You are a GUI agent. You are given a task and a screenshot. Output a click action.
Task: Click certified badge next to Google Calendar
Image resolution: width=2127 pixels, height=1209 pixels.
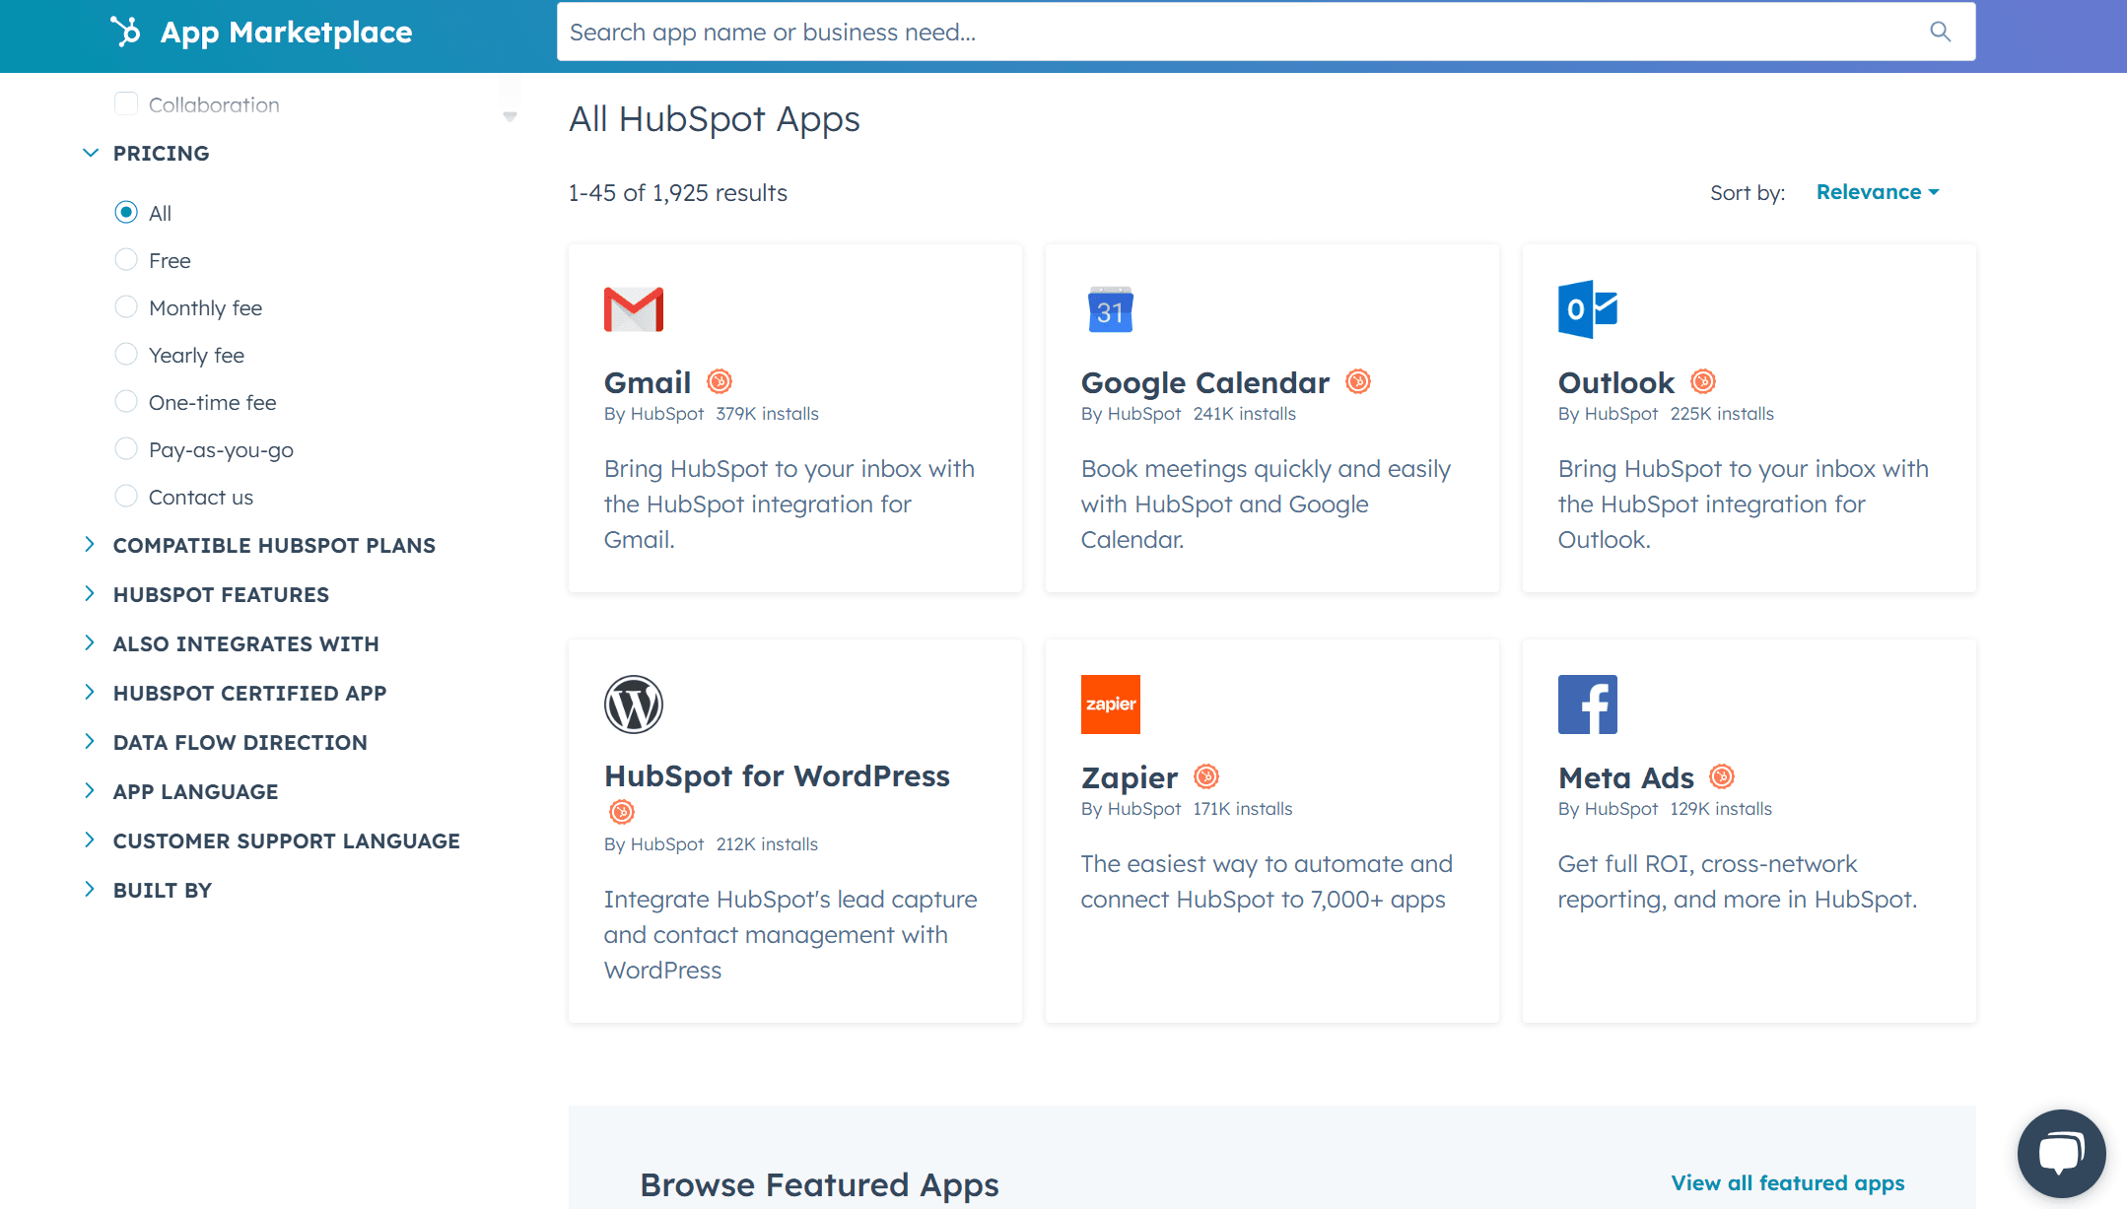(1358, 381)
